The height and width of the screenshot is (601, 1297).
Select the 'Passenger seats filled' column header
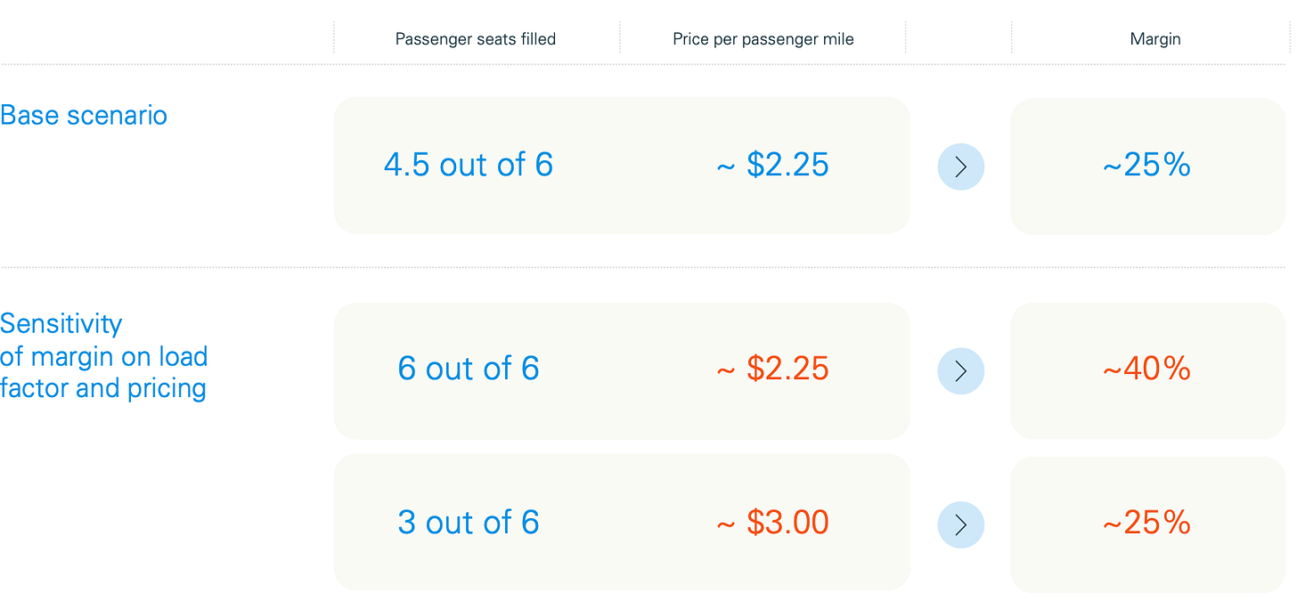click(x=475, y=39)
